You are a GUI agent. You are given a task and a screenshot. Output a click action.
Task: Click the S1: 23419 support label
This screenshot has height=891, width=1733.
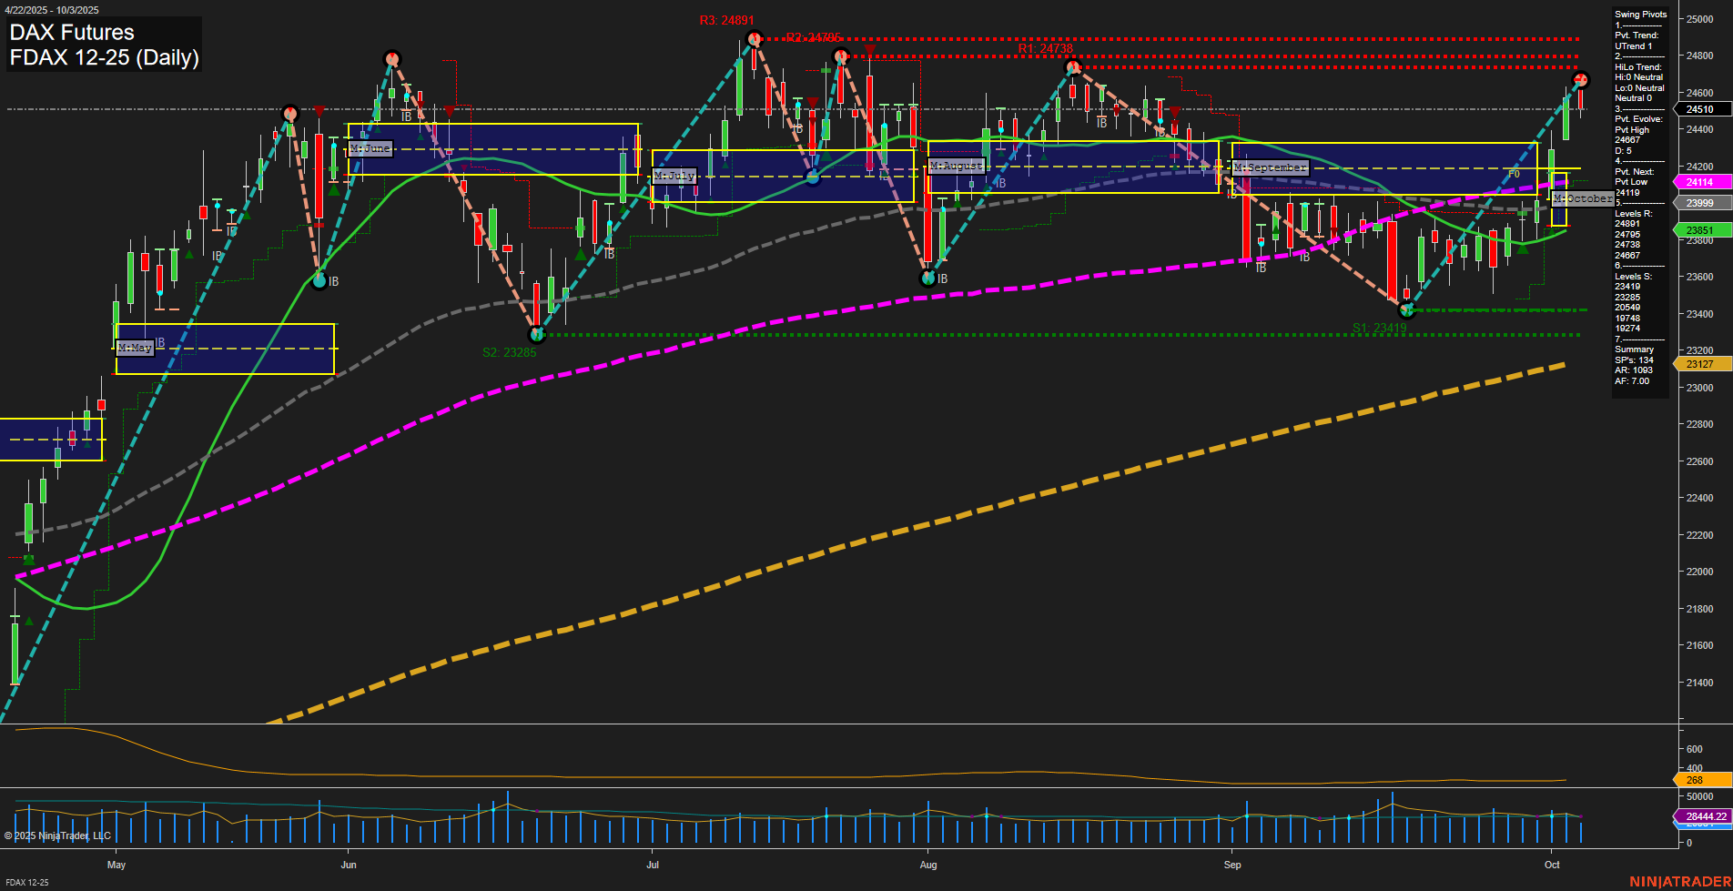coord(1380,326)
